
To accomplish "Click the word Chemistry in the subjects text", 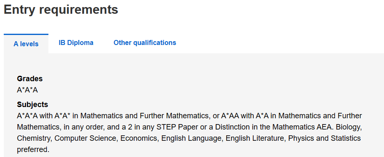I will [34, 138].
